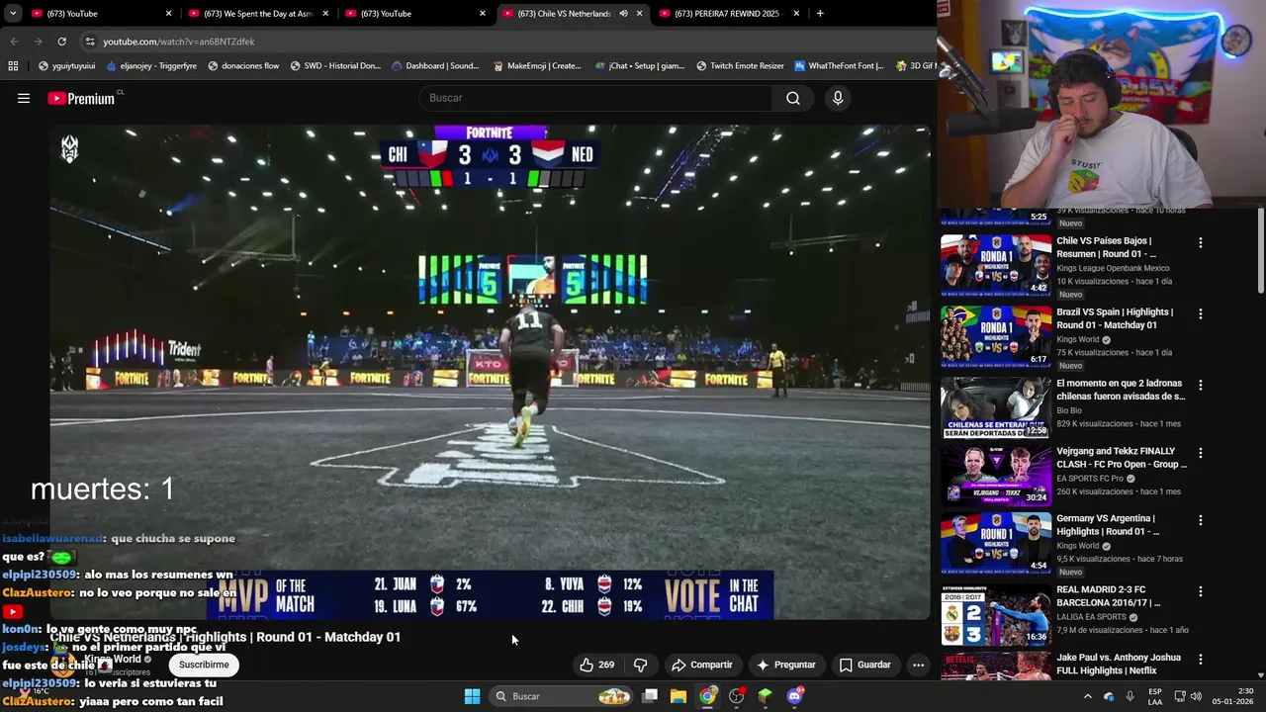Open the Minecraft grass block taskbar icon
The image size is (1266, 712).
[x=765, y=696]
